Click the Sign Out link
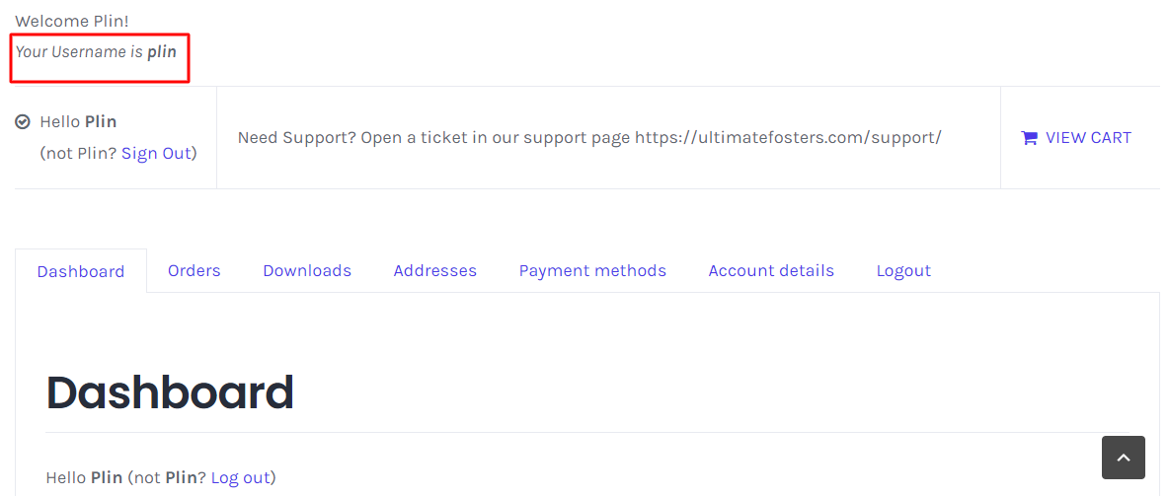 point(155,153)
